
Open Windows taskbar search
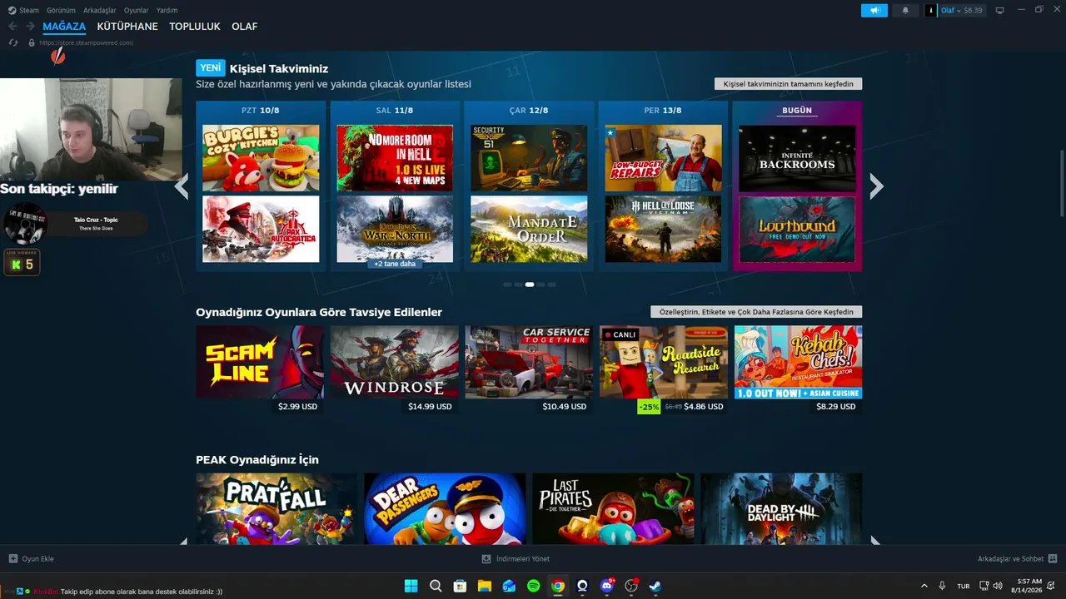coord(436,586)
